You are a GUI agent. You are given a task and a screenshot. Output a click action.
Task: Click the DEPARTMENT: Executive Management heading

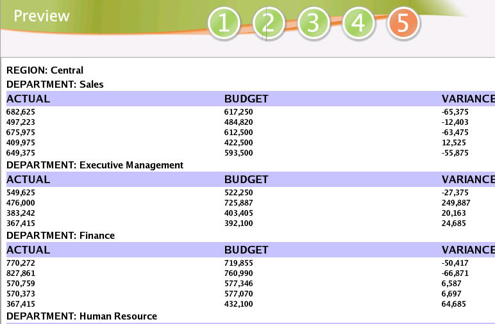95,165
